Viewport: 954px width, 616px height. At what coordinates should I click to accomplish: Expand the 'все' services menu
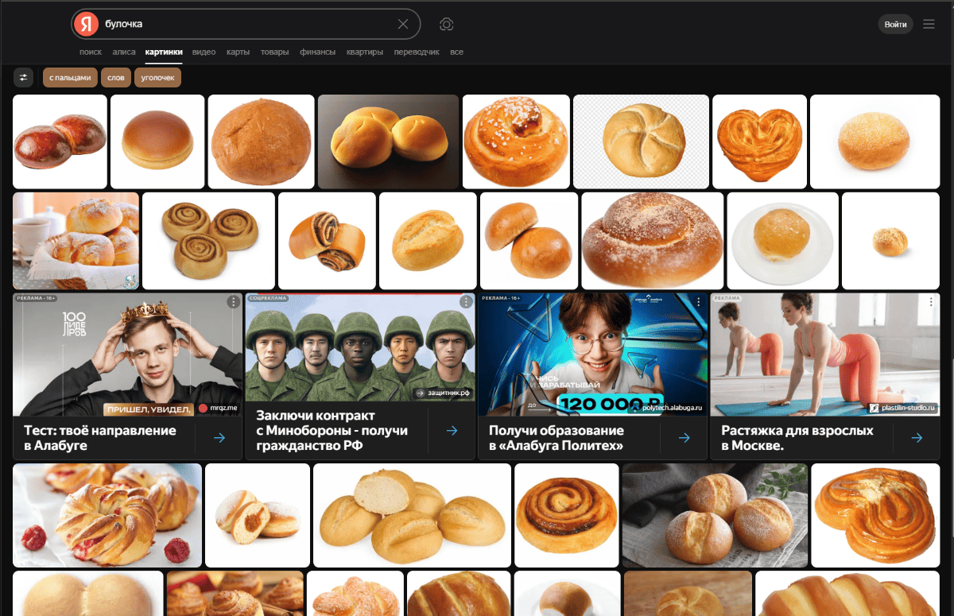[x=456, y=52]
